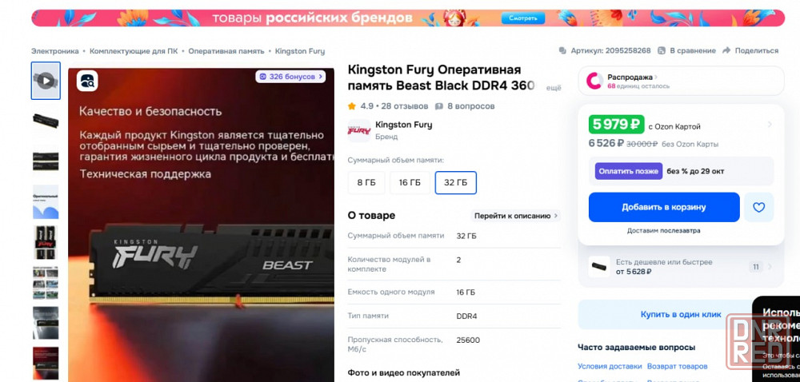
Task: Click the Kingston Fury brand logo
Action: [x=358, y=130]
